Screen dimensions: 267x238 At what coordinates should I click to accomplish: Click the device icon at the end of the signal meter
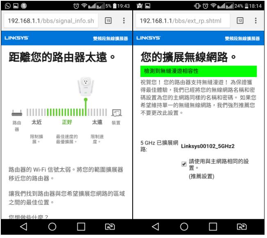point(117,113)
